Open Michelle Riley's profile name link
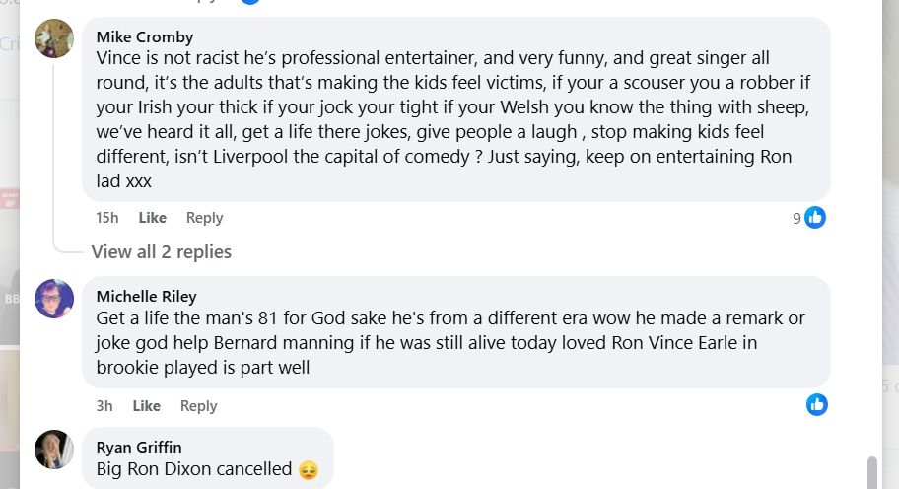 (147, 296)
